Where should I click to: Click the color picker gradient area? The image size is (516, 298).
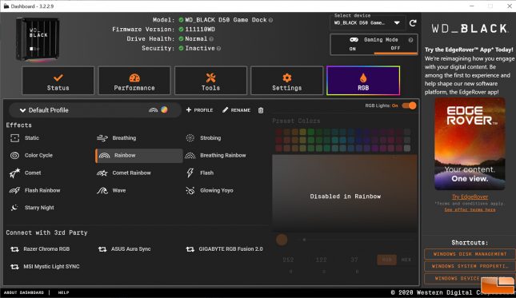(345, 193)
